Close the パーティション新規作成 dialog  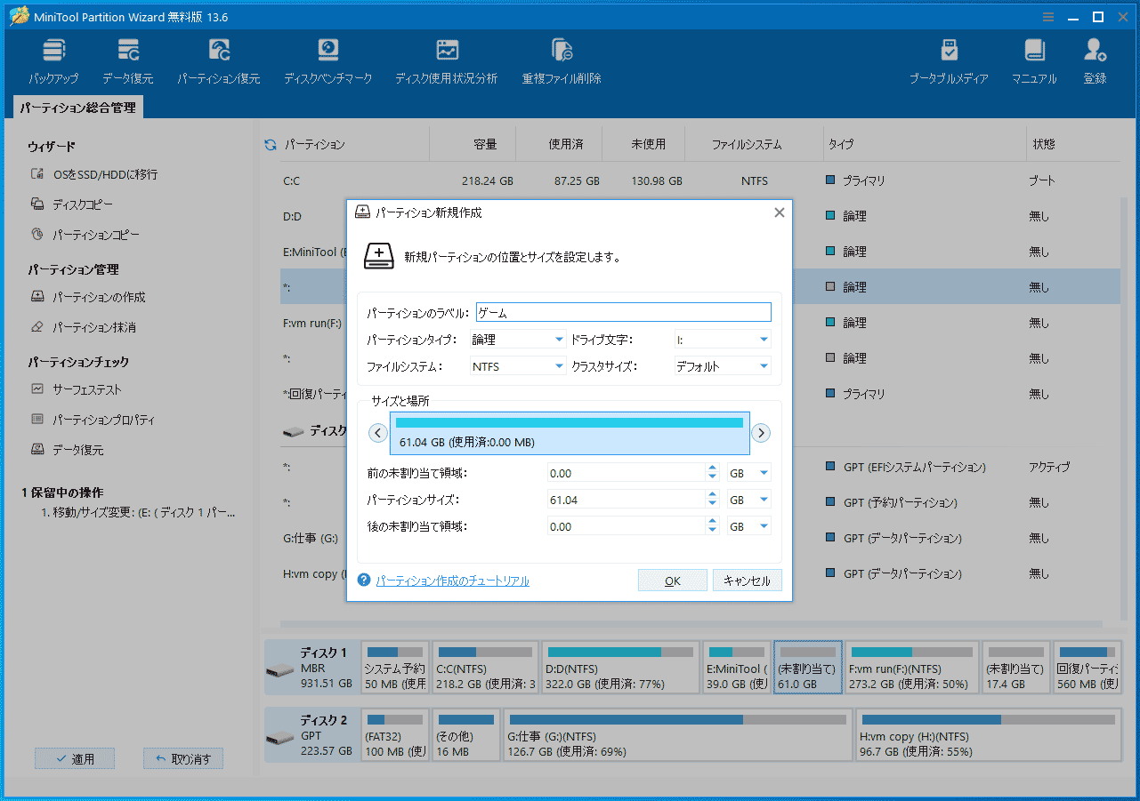(780, 212)
